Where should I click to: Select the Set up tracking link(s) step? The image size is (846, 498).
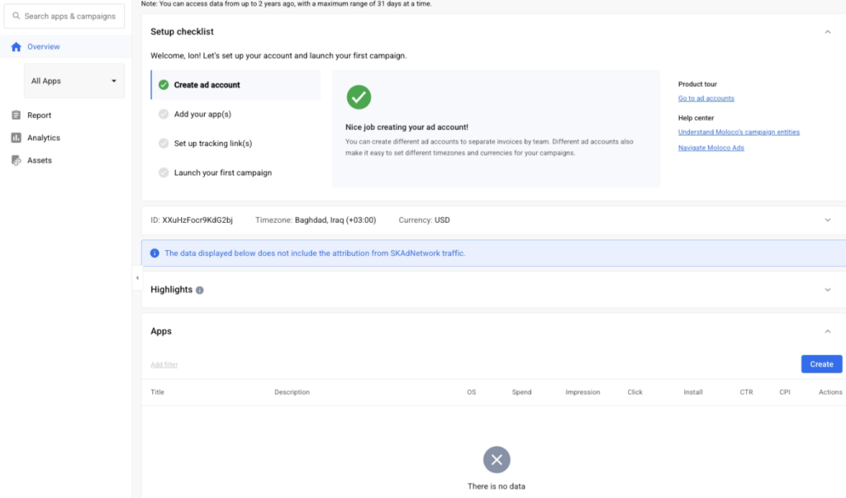[x=212, y=144]
